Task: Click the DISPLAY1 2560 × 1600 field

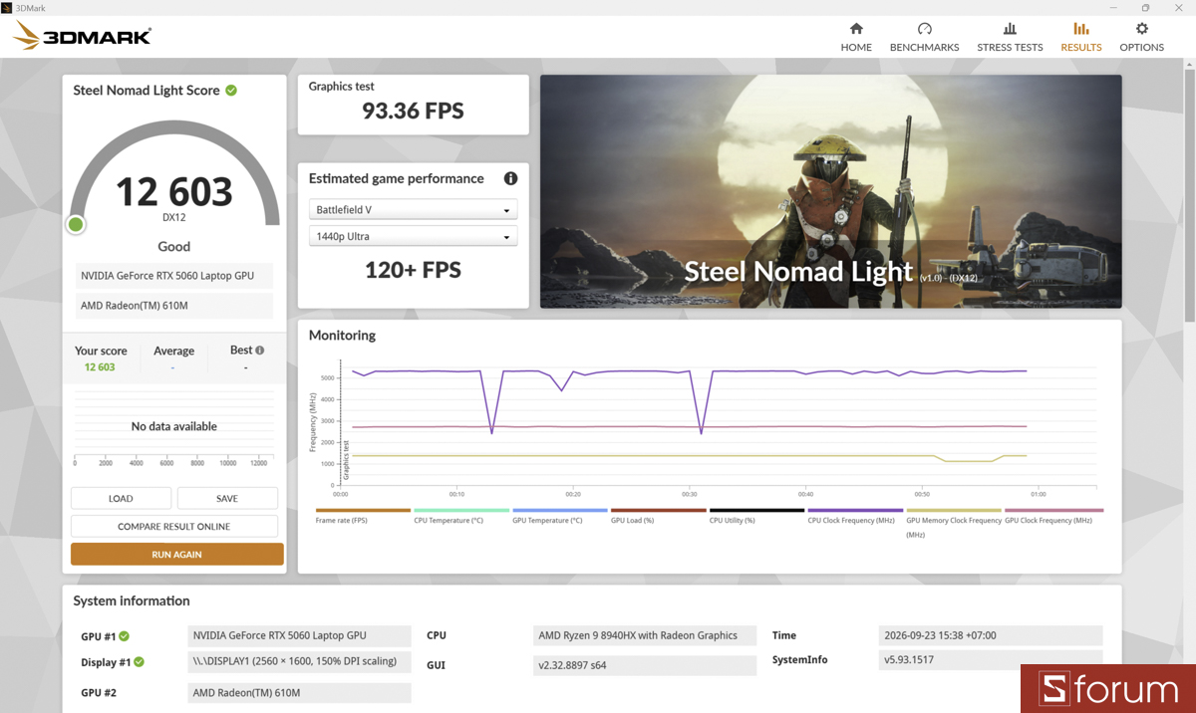Action: pyautogui.click(x=299, y=661)
